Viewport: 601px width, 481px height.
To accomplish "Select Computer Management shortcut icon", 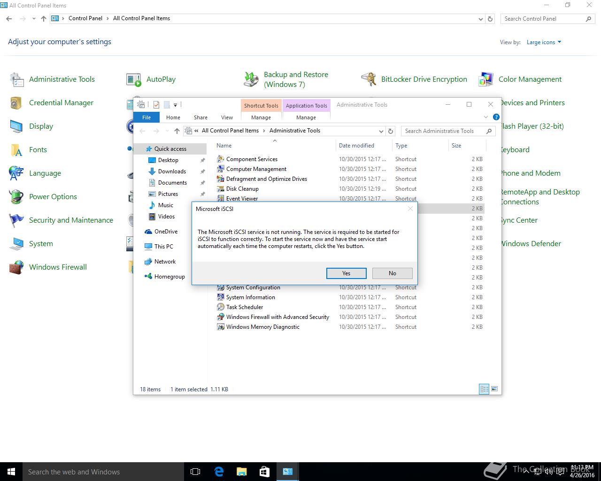I will pyautogui.click(x=220, y=169).
